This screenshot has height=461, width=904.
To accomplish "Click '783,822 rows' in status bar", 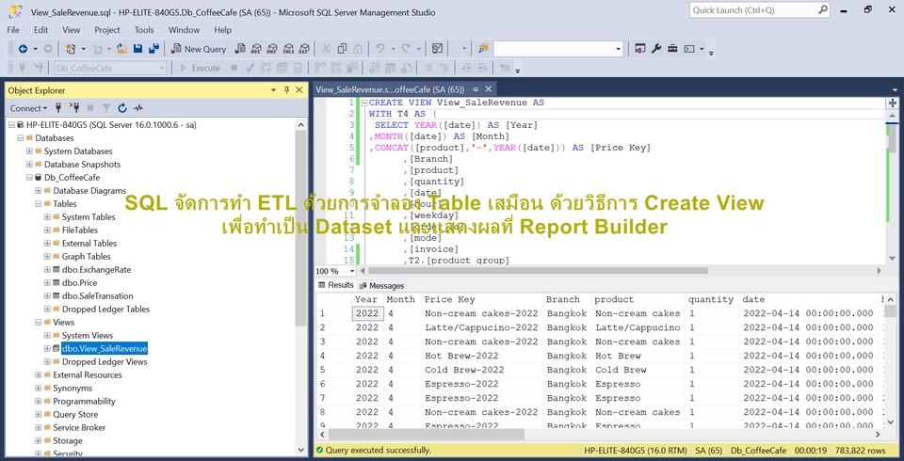I will pyautogui.click(x=860, y=450).
